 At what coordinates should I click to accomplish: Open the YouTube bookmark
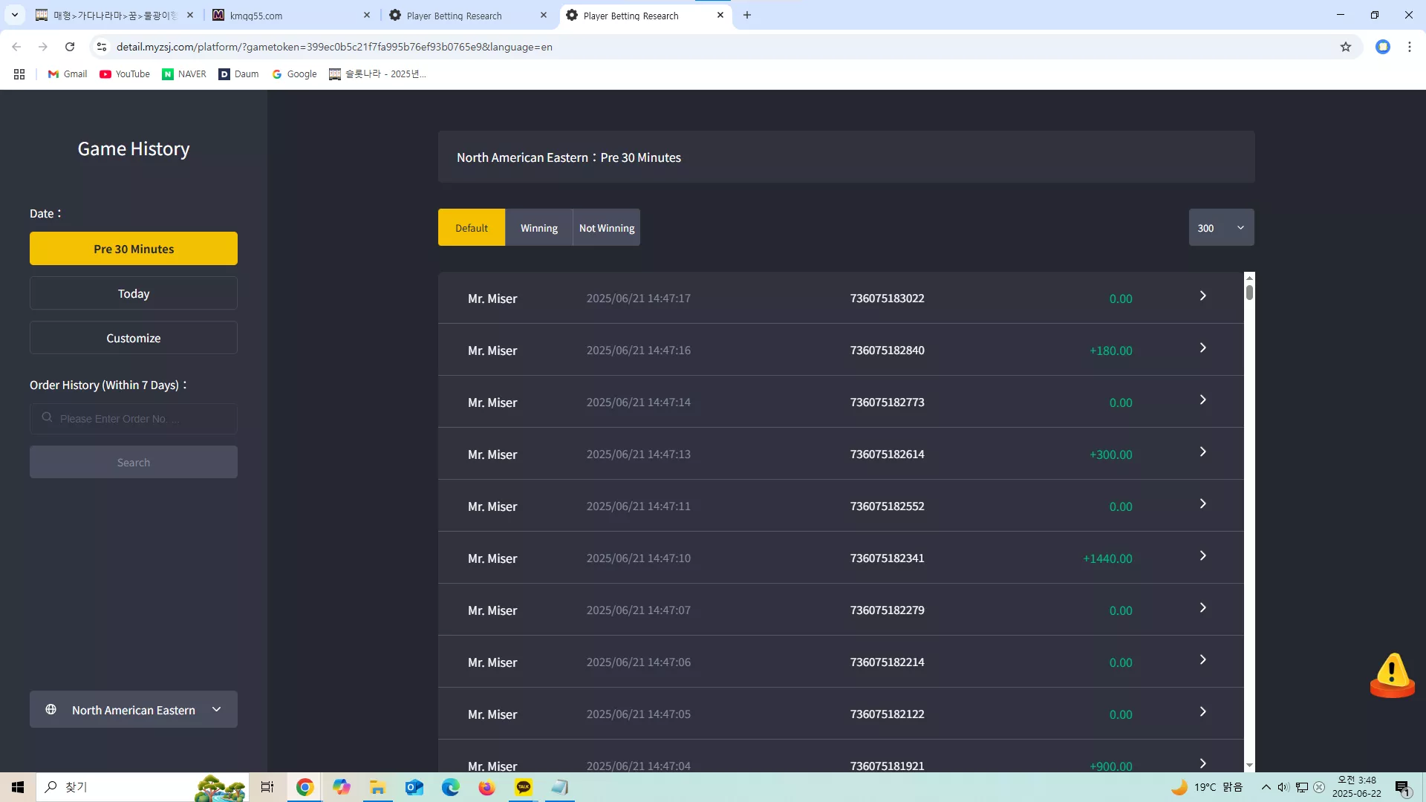click(125, 74)
